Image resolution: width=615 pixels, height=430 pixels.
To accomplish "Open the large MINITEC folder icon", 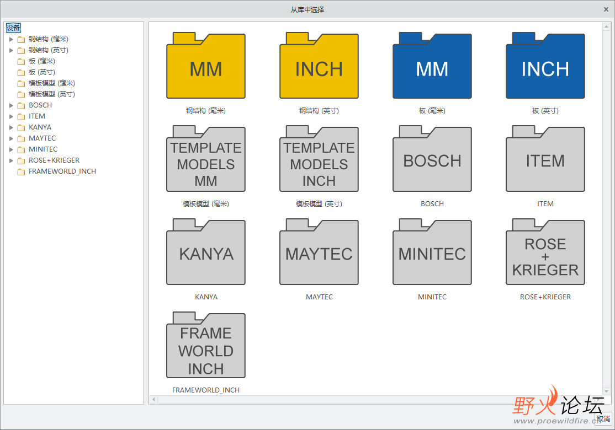I will tap(432, 252).
